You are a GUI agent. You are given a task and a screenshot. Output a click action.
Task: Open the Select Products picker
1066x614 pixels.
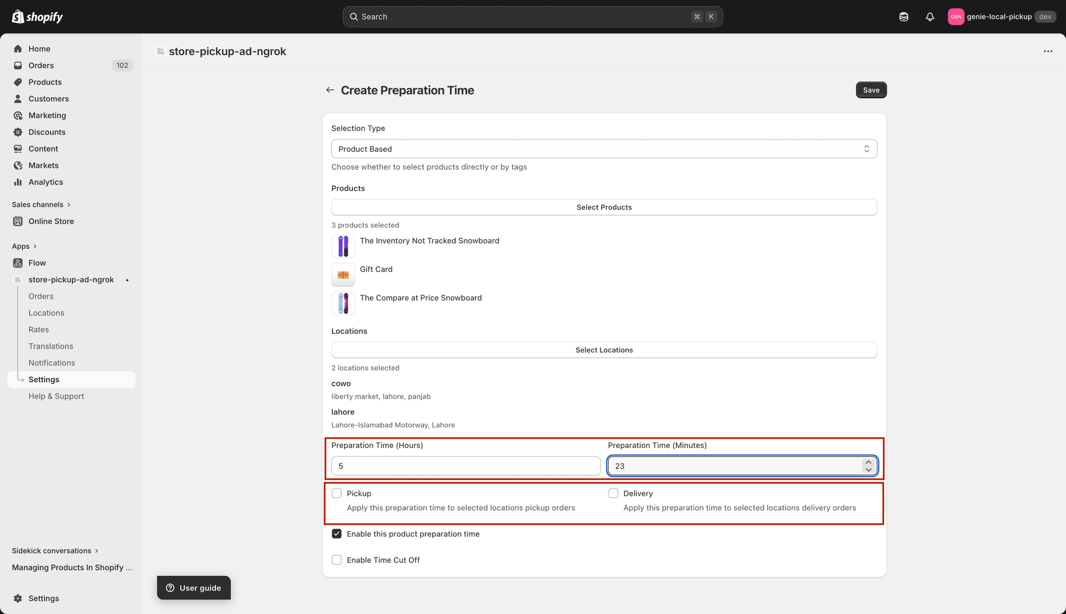(604, 207)
